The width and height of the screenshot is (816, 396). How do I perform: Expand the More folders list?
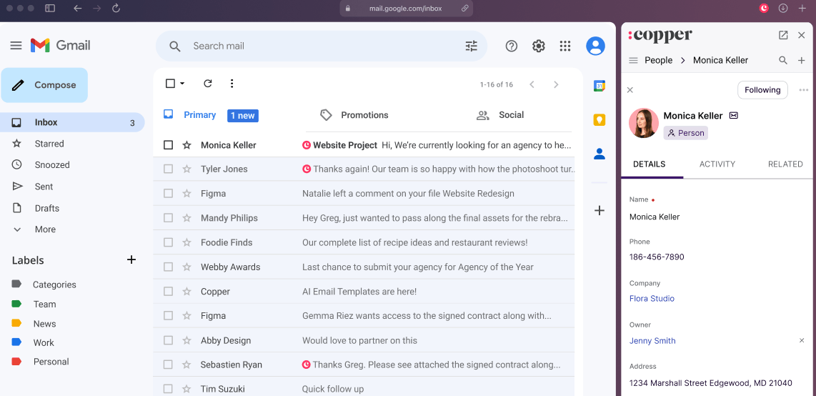click(x=44, y=229)
